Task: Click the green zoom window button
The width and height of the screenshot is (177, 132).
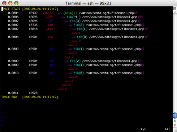Action: coord(16,3)
